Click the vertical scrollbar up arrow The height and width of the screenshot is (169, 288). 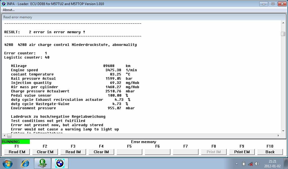coord(283,23)
